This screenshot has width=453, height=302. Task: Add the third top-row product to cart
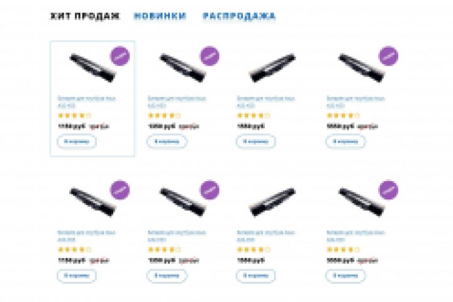point(256,142)
